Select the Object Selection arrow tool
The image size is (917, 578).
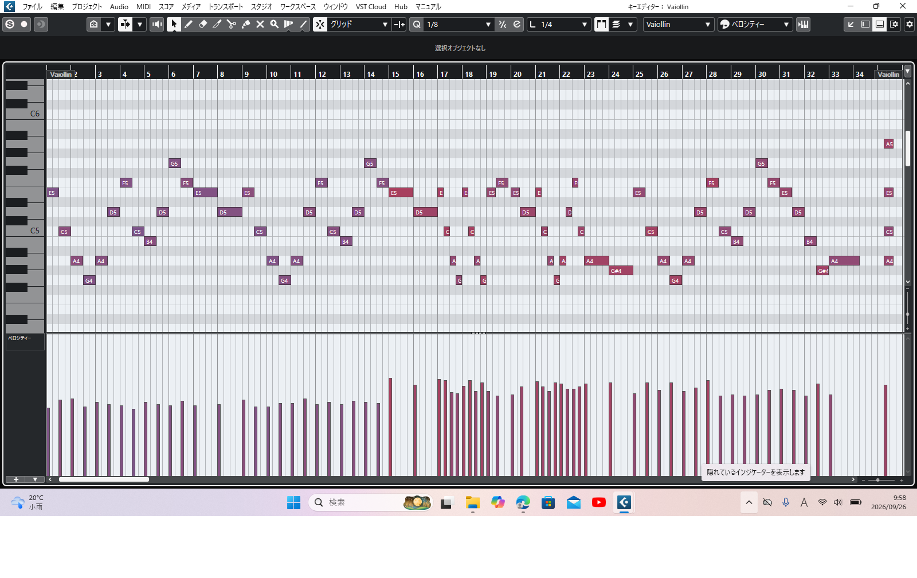click(x=174, y=24)
